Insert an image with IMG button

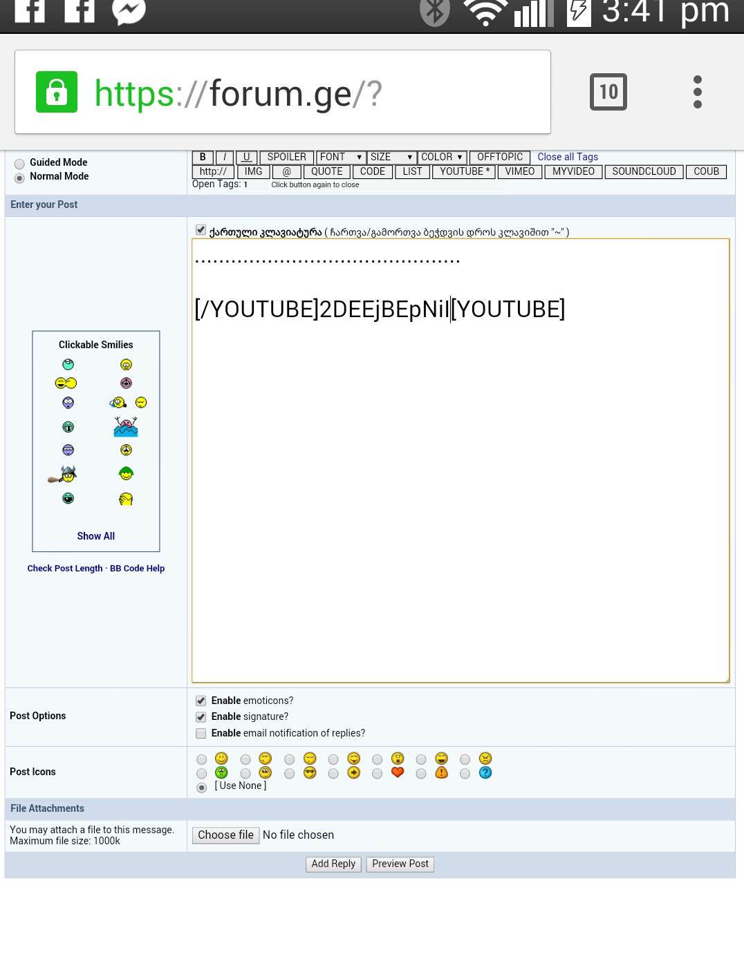click(253, 172)
